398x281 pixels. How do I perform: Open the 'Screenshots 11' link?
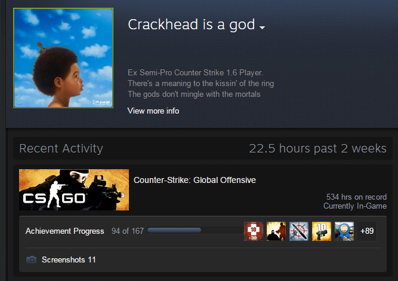point(69,259)
